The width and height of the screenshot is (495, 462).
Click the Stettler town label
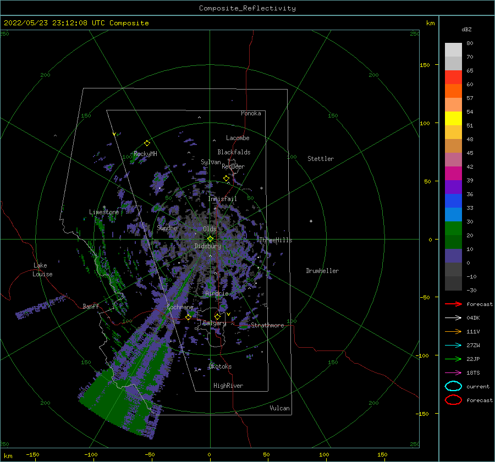point(321,159)
